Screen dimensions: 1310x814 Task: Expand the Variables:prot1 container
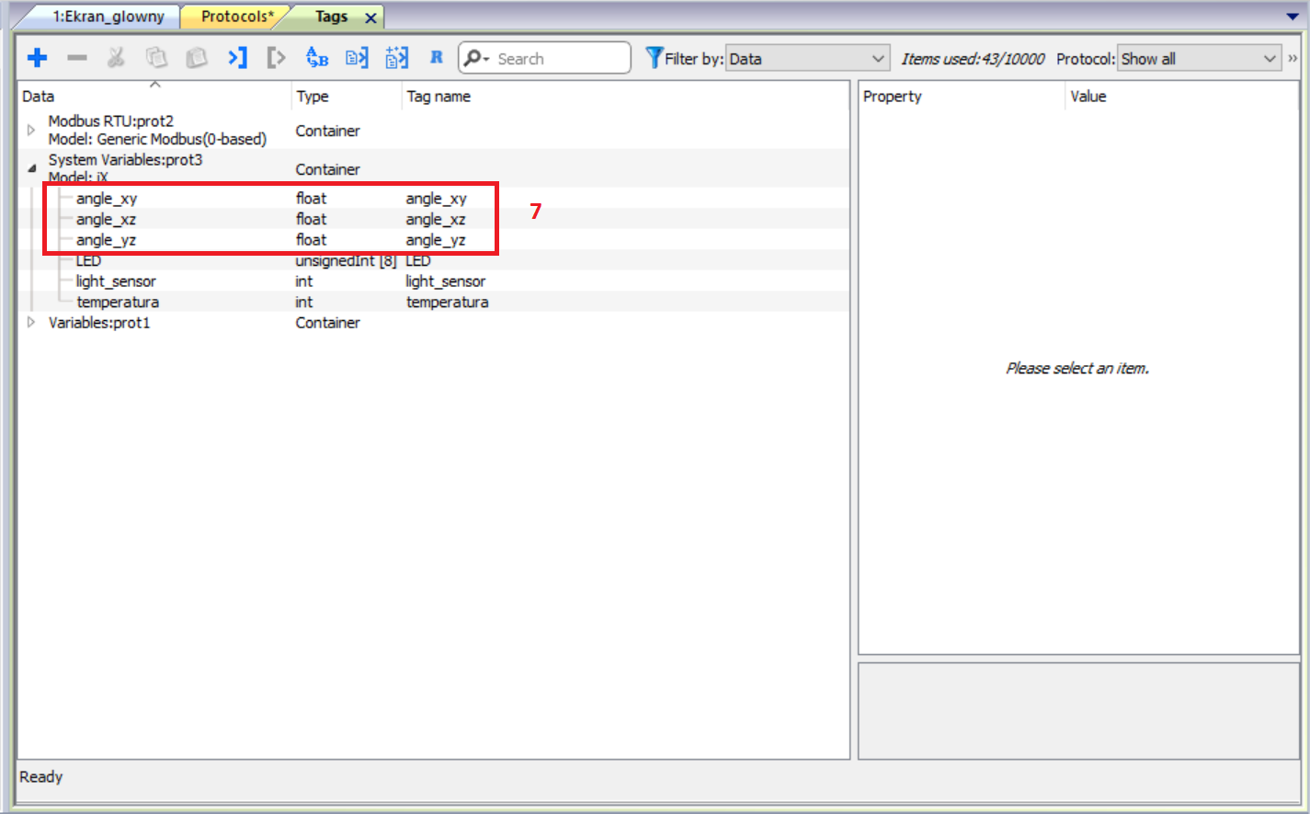tap(31, 322)
